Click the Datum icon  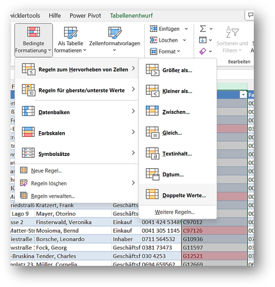tap(153, 174)
